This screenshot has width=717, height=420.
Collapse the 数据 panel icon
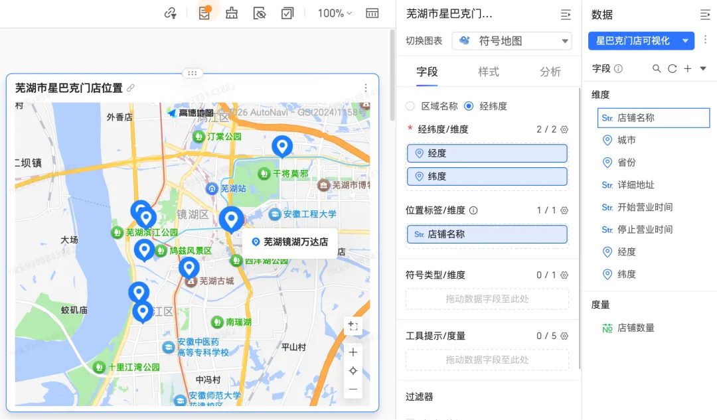tap(705, 15)
